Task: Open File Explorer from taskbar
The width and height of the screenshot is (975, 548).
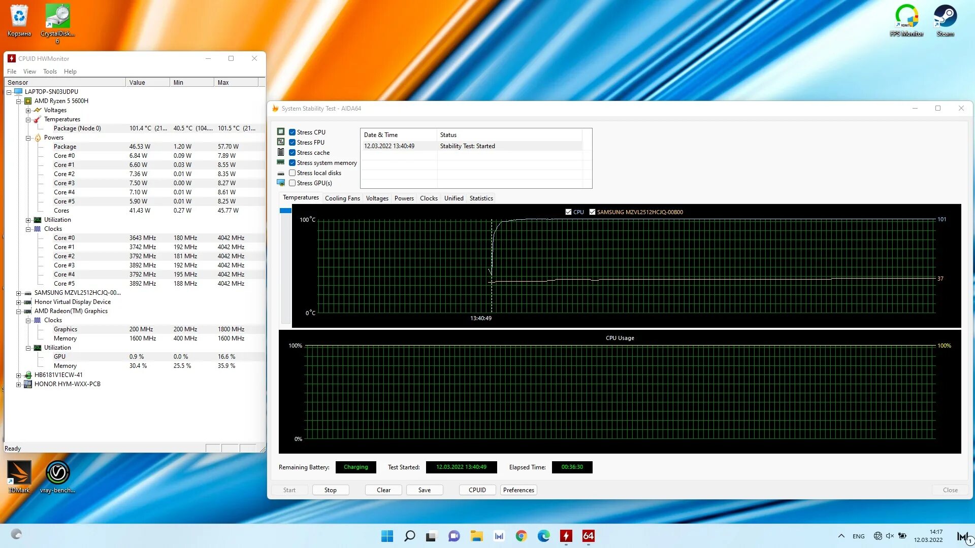Action: pos(476,536)
